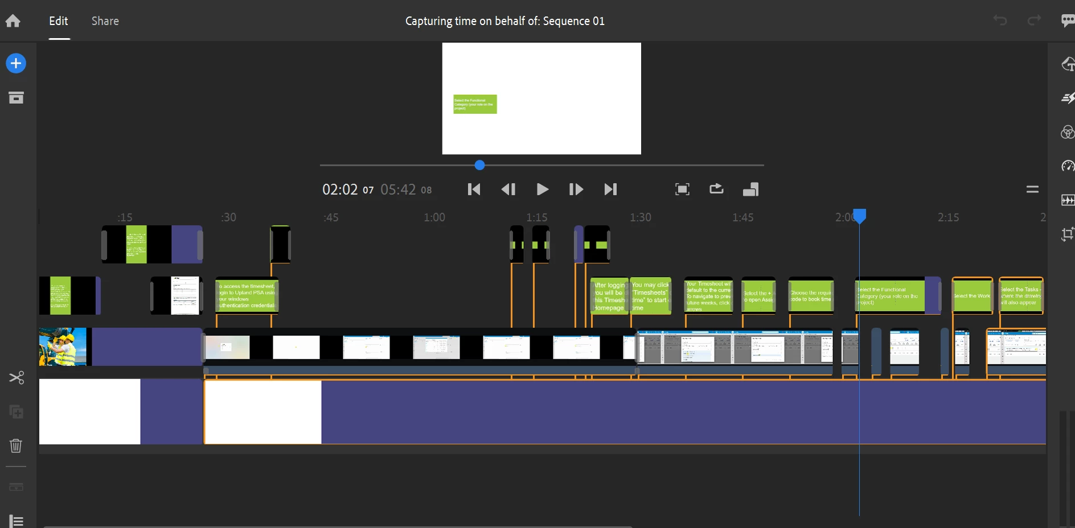Open the Control Tracks list icon
The height and width of the screenshot is (528, 1075).
pyautogui.click(x=16, y=521)
